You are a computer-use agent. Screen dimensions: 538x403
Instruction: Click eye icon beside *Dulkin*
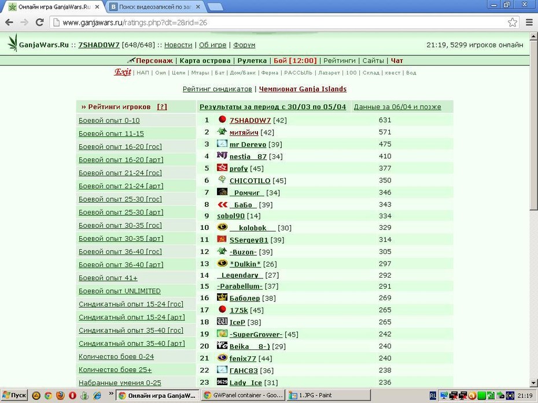222,263
